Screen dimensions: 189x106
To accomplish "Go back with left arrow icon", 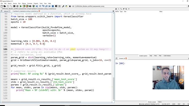I will (70, 6).
